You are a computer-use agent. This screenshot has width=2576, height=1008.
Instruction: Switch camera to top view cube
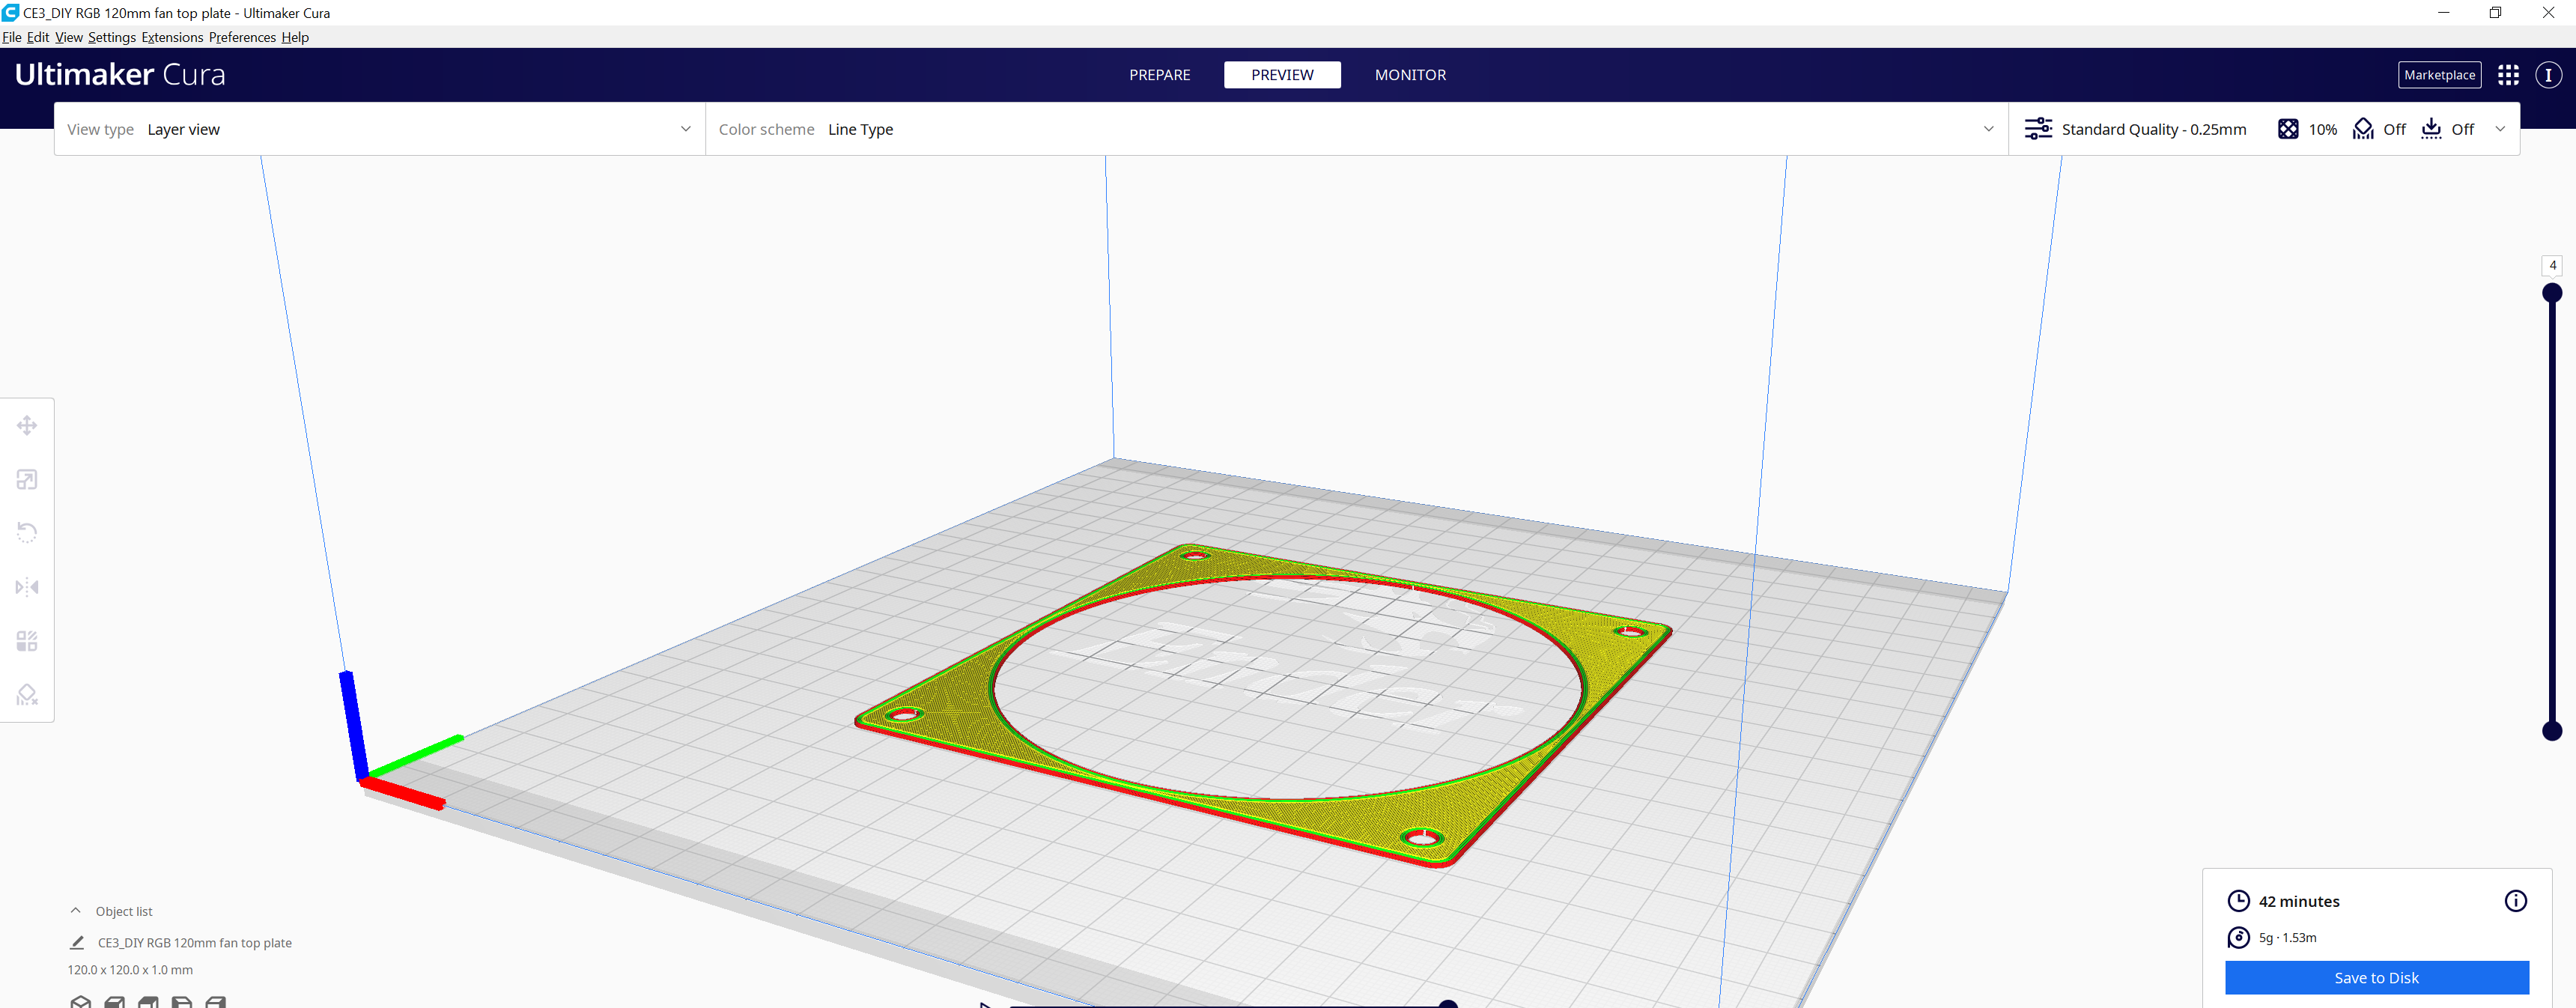148,1001
